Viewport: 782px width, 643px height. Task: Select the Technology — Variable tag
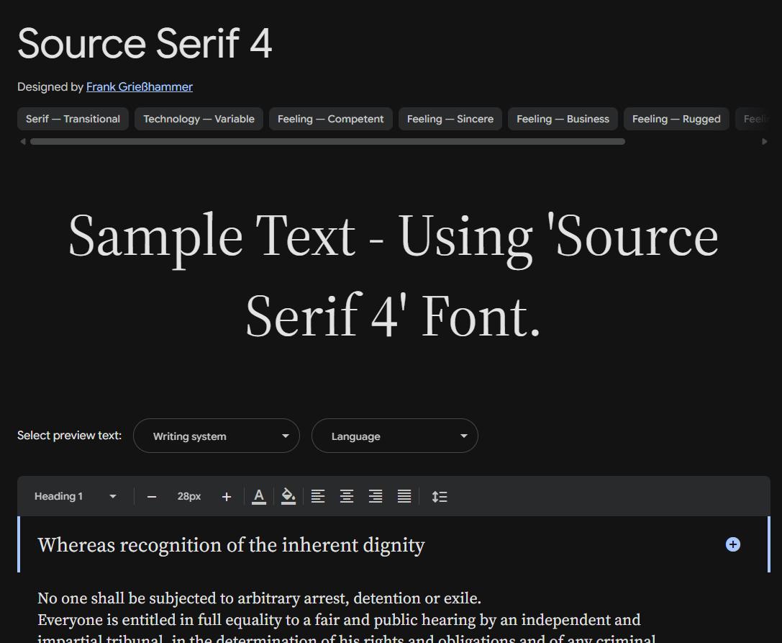point(199,119)
